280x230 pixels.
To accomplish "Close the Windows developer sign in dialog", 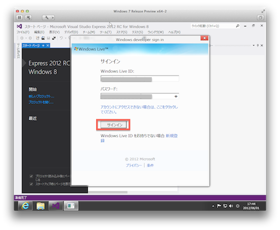I will (204, 38).
